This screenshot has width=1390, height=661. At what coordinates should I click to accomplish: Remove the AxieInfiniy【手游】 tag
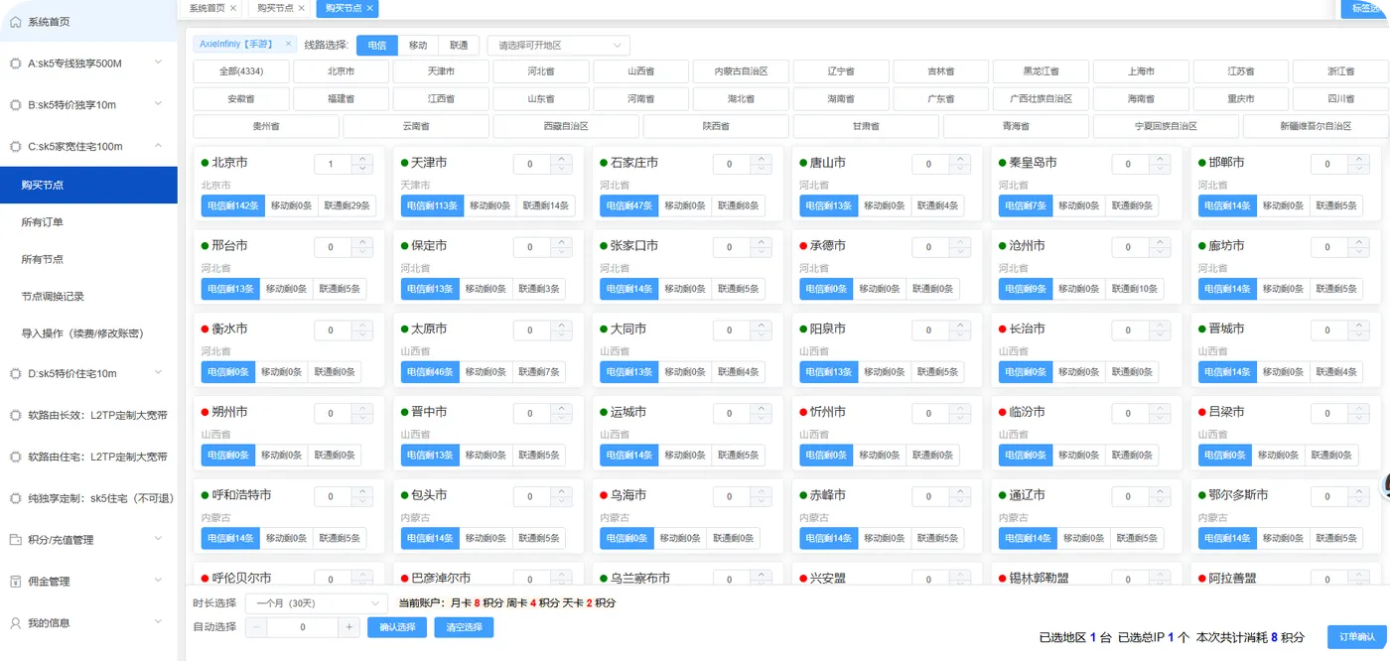point(288,44)
